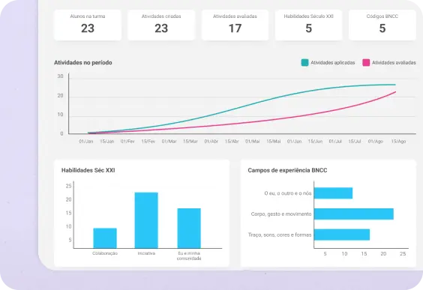The height and width of the screenshot is (290, 423).
Task: Click the Iniciativa bar in chart
Action: tap(146, 220)
